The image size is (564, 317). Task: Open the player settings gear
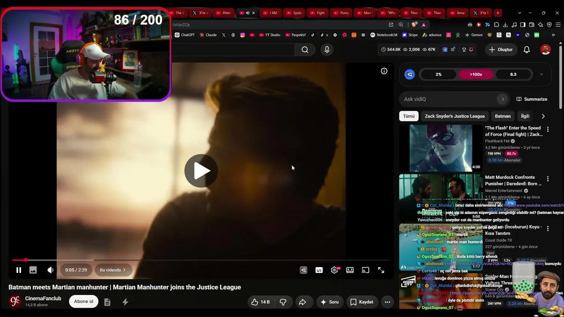point(334,270)
